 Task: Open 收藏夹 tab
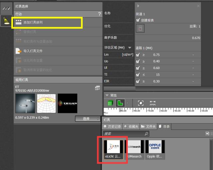tap(131, 127)
